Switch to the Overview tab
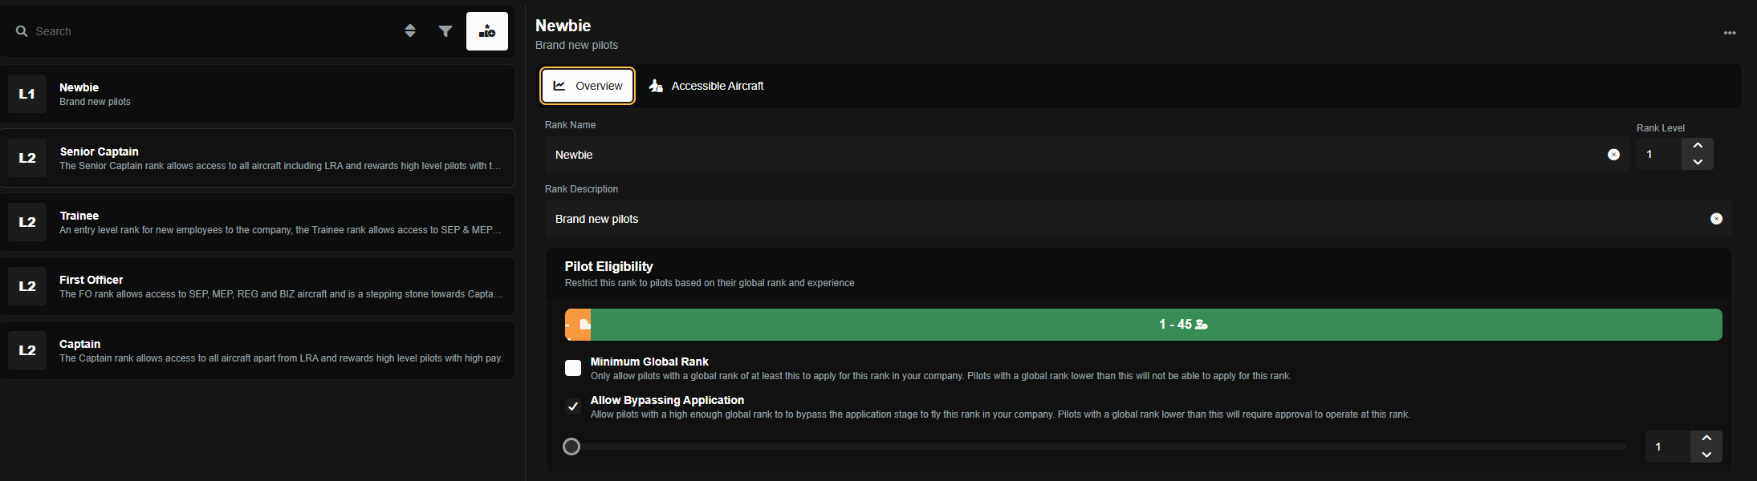The width and height of the screenshot is (1757, 481). point(588,86)
